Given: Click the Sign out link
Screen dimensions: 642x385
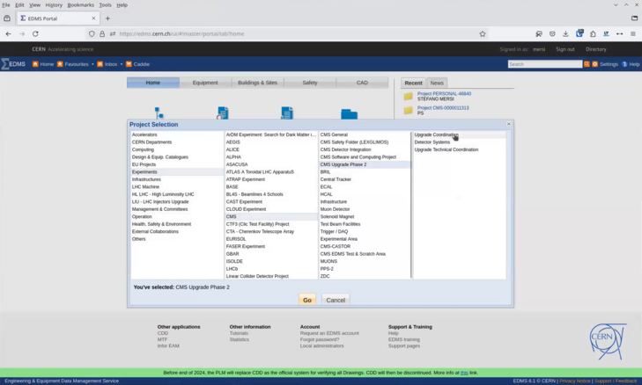Looking at the screenshot, I should [x=565, y=49].
